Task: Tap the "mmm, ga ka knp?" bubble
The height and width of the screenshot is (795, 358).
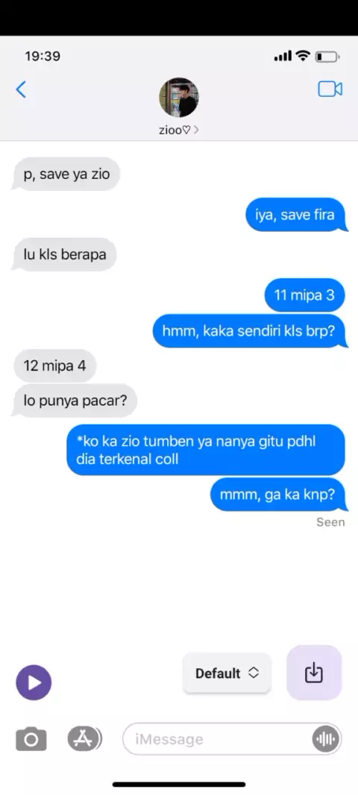Action: coord(278,494)
